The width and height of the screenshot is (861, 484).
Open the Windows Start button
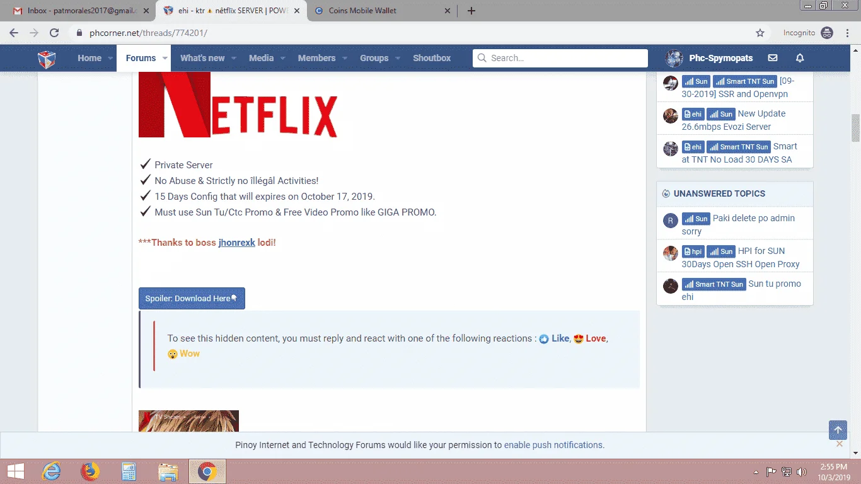pos(15,471)
